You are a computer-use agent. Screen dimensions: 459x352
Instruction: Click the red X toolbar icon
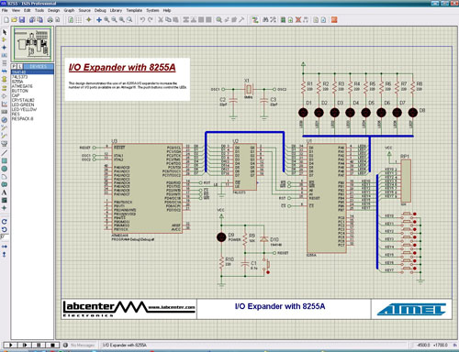pos(298,20)
